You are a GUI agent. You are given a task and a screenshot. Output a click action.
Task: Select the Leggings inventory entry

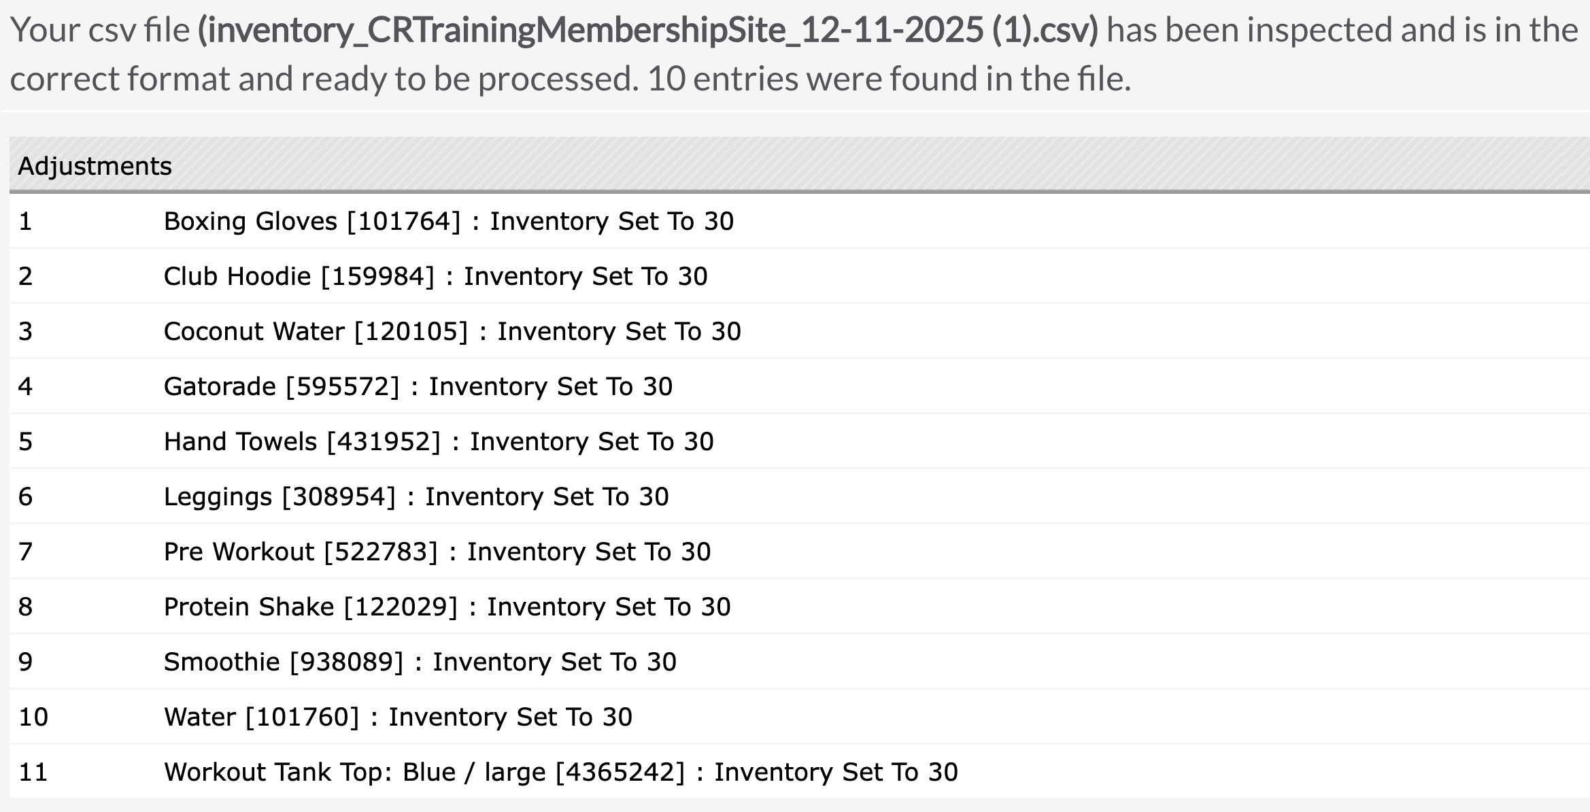coord(799,496)
